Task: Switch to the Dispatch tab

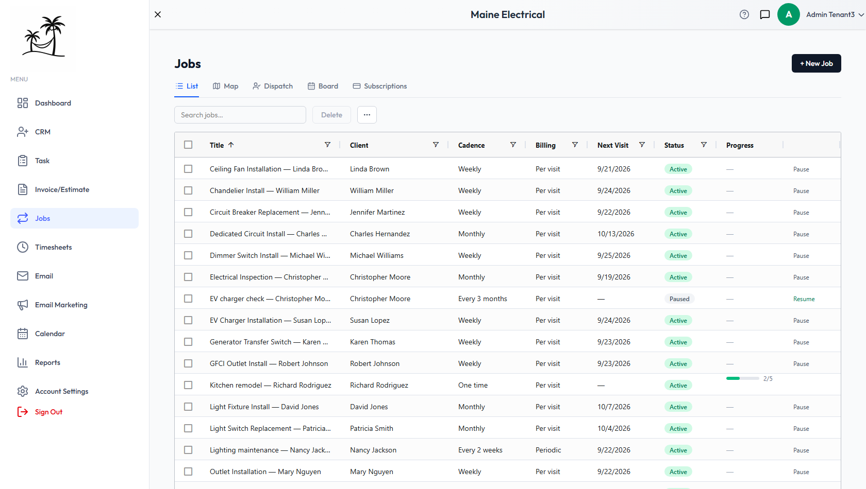Action: point(273,86)
